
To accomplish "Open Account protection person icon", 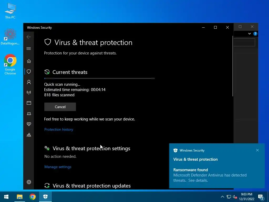I will pos(29,82).
